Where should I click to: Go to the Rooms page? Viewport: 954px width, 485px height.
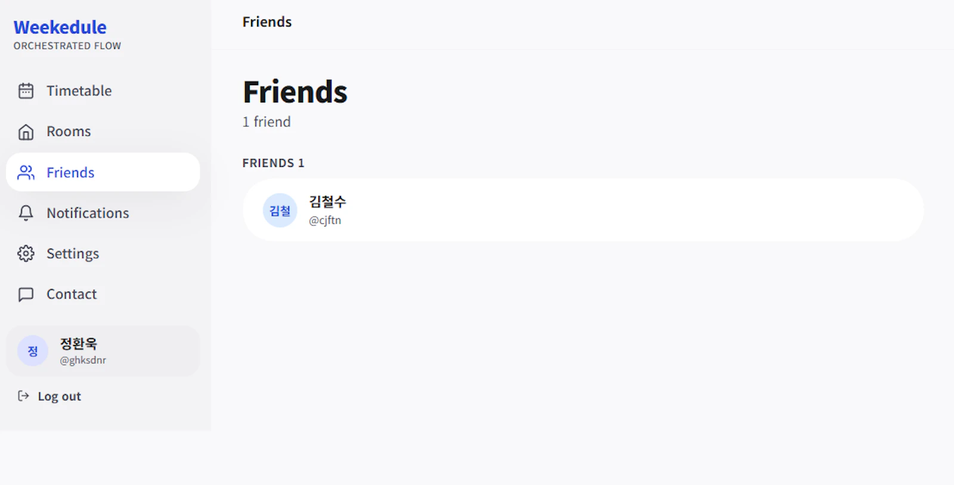click(103, 132)
